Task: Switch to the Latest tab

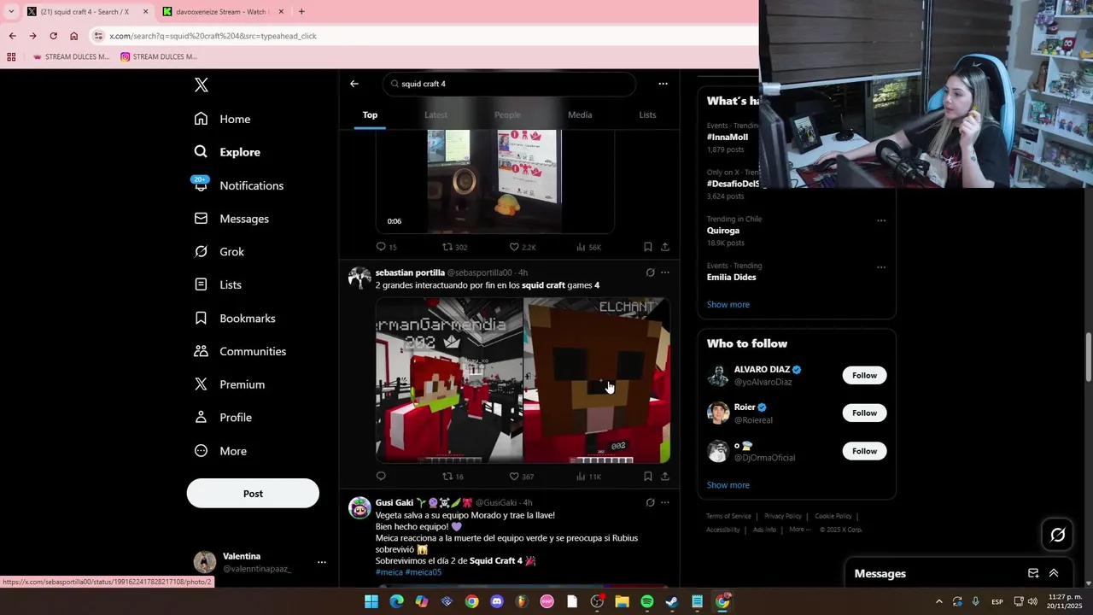Action: pos(435,114)
